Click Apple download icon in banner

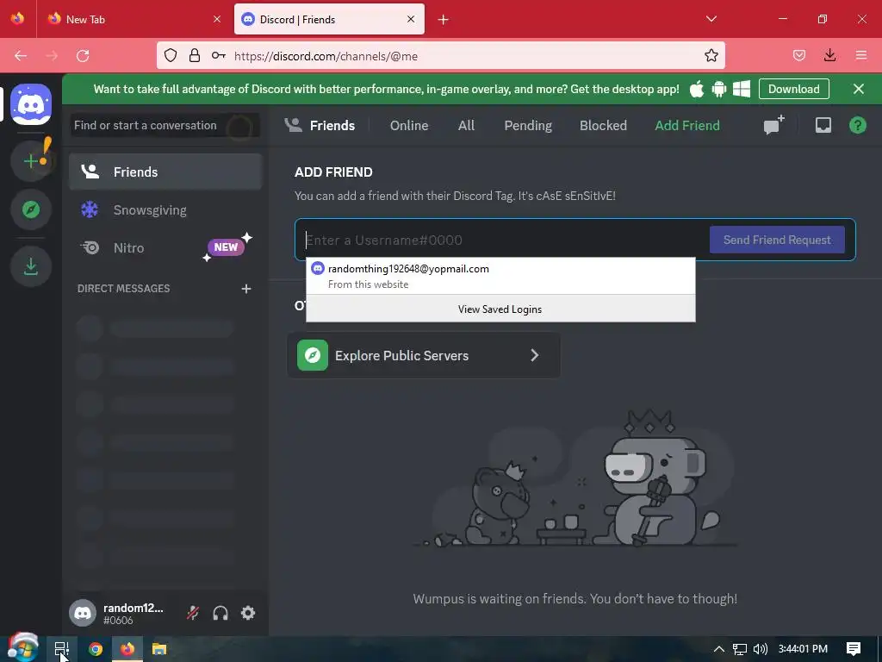pyautogui.click(x=696, y=89)
